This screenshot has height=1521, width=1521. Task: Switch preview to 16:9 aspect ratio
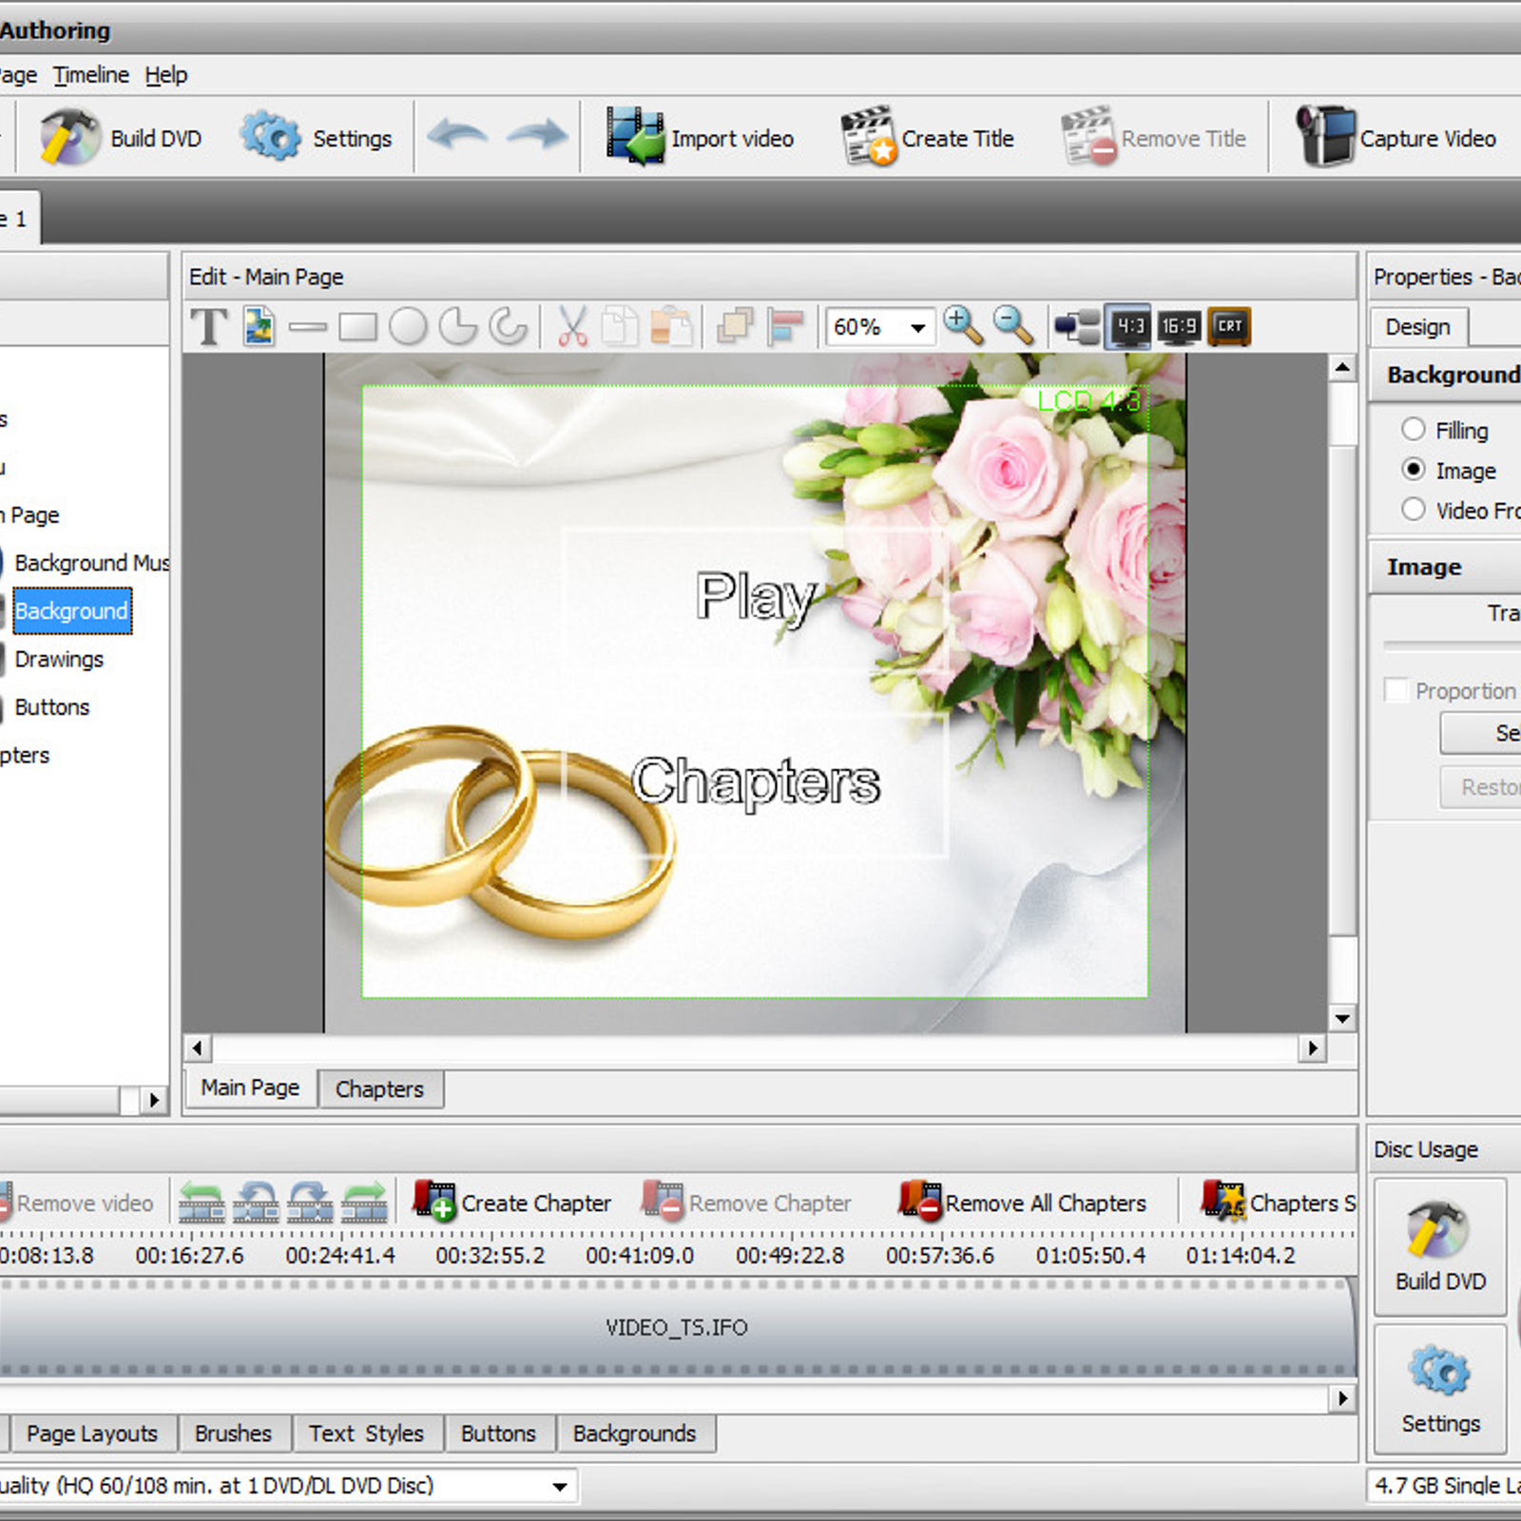(1179, 327)
